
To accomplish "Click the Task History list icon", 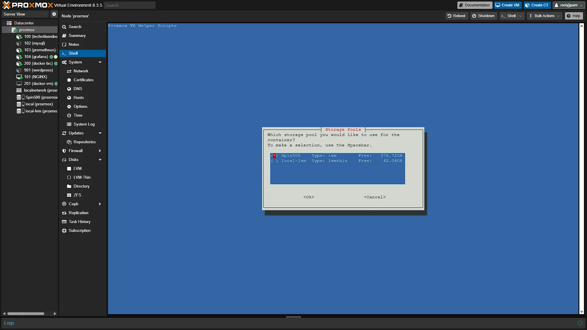I will 64,222.
